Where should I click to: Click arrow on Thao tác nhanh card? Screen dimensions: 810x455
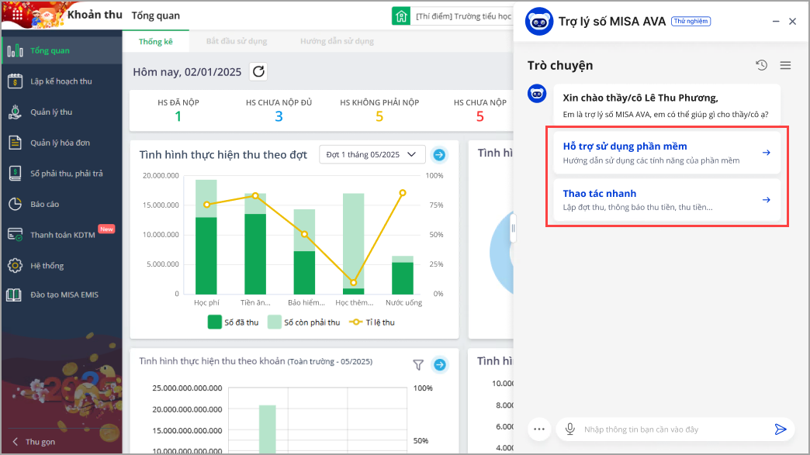pyautogui.click(x=767, y=200)
